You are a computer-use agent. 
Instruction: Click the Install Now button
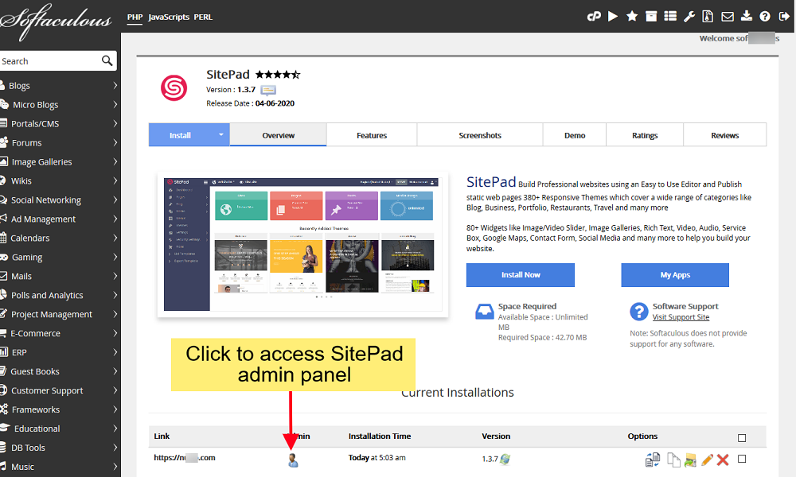tap(521, 275)
